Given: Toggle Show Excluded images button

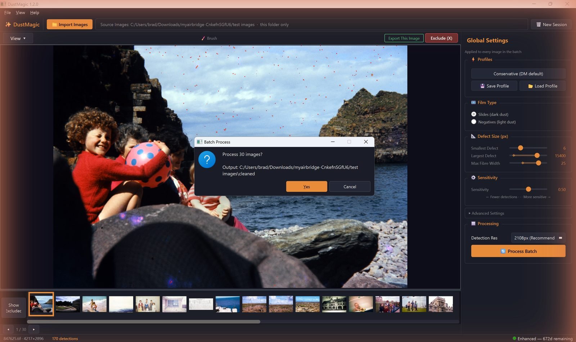Looking at the screenshot, I should coord(14,308).
